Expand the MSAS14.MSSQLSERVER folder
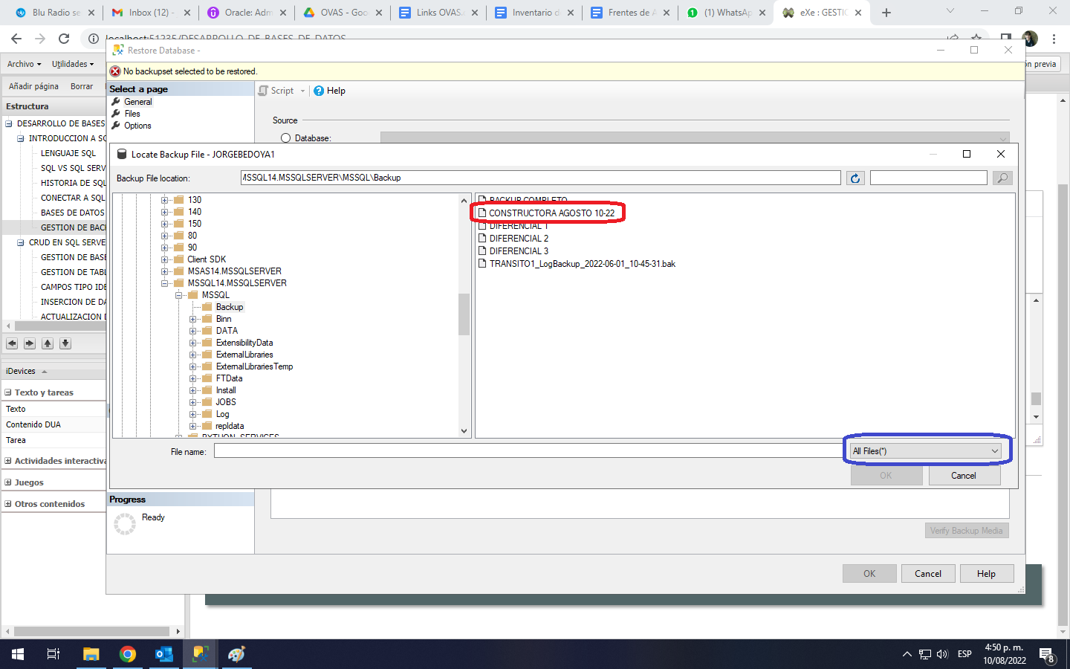The width and height of the screenshot is (1070, 669). coord(165,271)
